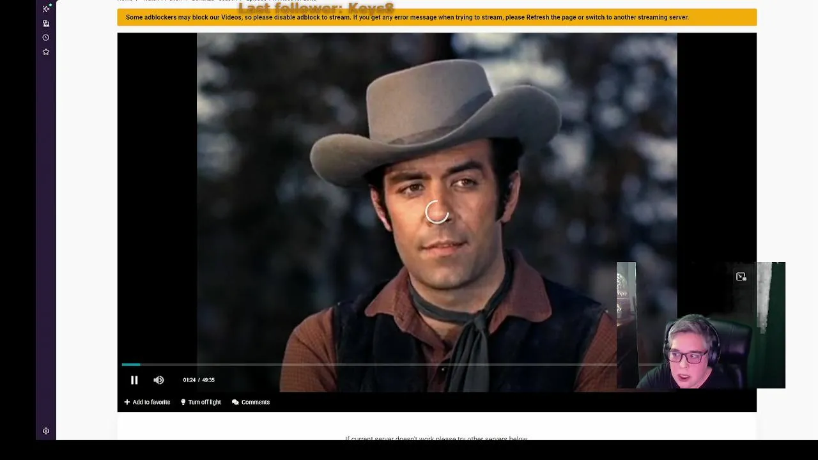This screenshot has height=460, width=818.
Task: Pause the video playback
Action: pos(134,380)
